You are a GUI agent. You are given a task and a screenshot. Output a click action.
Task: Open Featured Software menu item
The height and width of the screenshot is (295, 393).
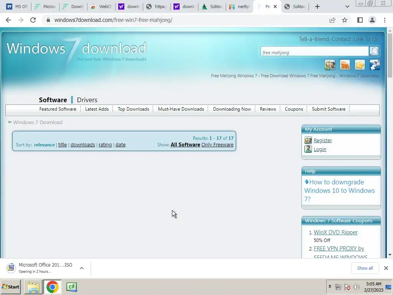[58, 109]
